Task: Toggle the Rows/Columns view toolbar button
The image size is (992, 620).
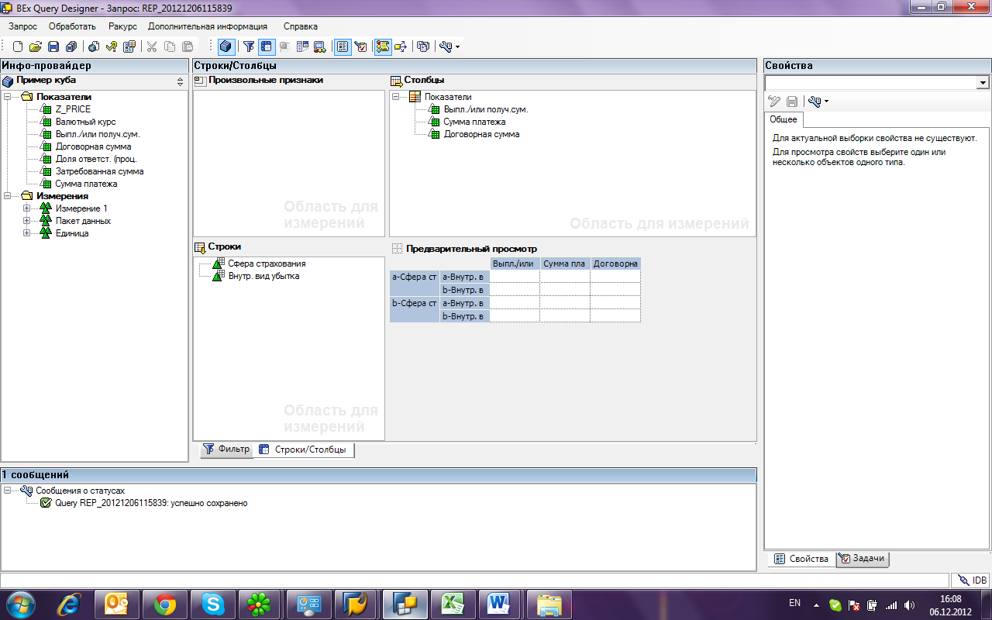Action: 266,46
